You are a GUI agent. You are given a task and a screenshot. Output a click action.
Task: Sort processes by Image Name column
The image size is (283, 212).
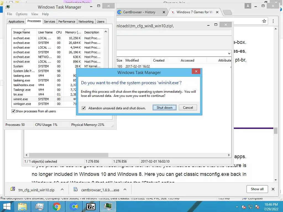(24, 32)
